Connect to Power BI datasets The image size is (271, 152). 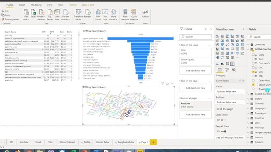pos(41,15)
